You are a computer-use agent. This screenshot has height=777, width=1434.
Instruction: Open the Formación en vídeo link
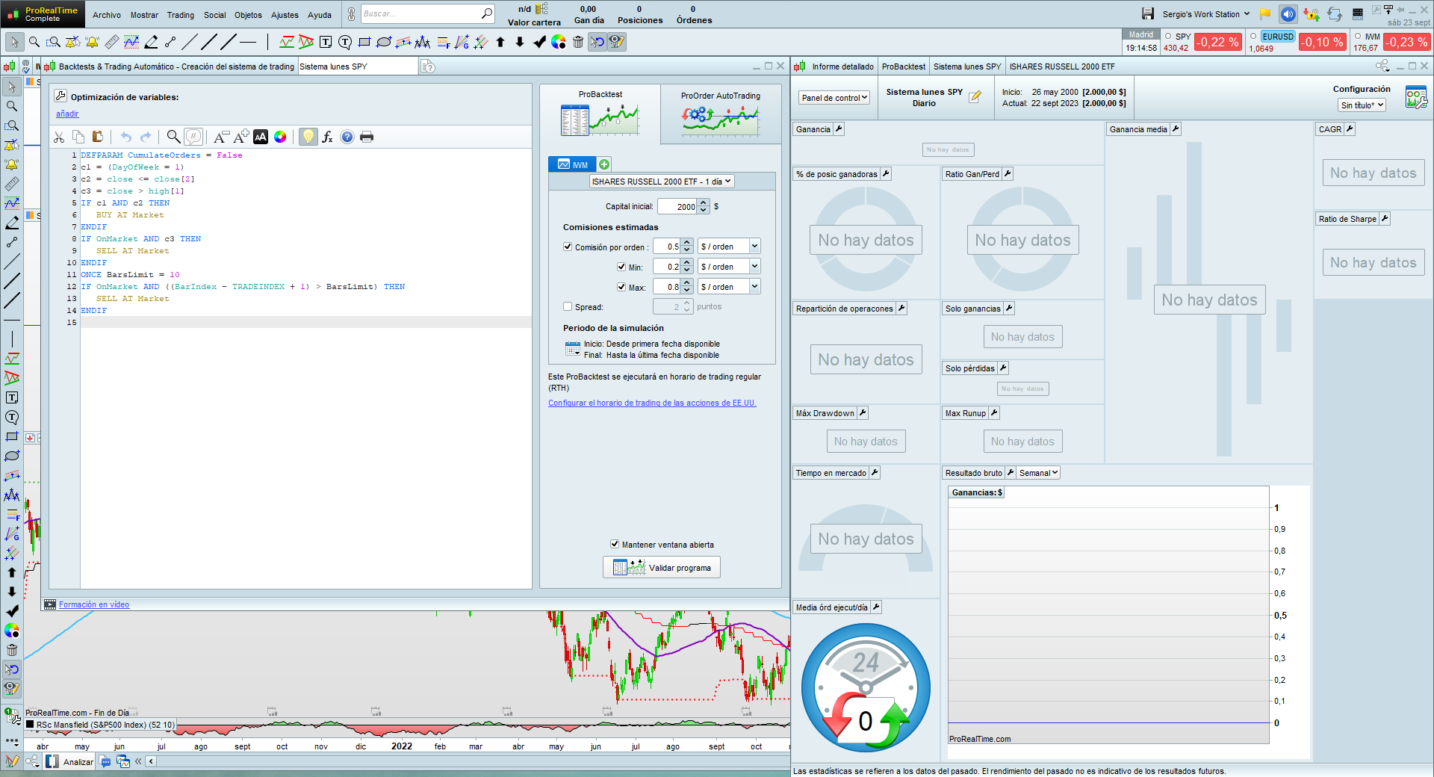[x=94, y=604]
